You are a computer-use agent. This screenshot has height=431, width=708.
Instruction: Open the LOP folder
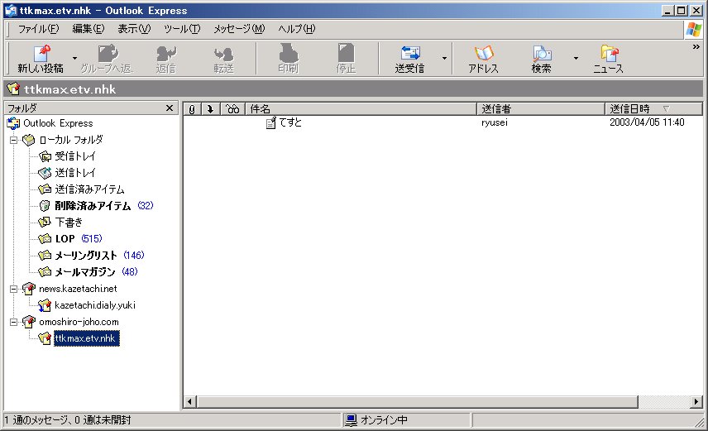[65, 239]
